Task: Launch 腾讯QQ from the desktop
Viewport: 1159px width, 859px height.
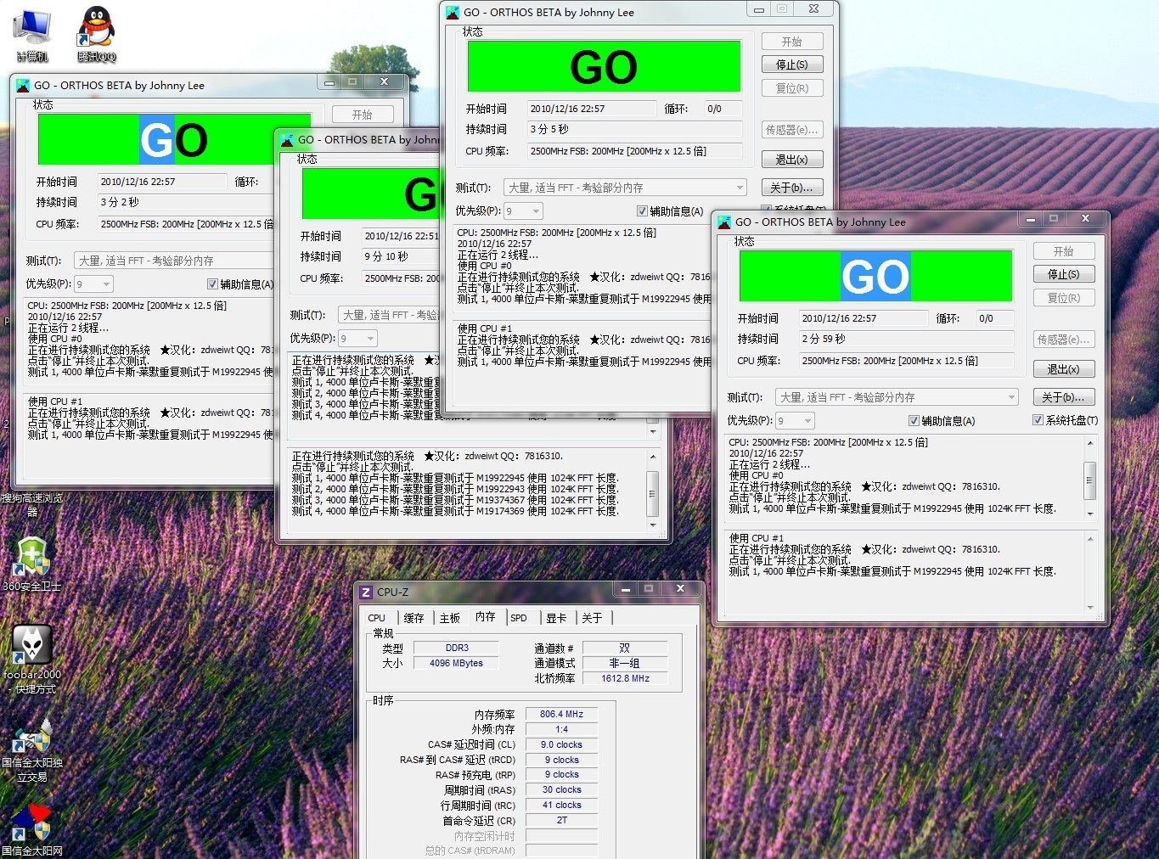Action: pos(97,29)
